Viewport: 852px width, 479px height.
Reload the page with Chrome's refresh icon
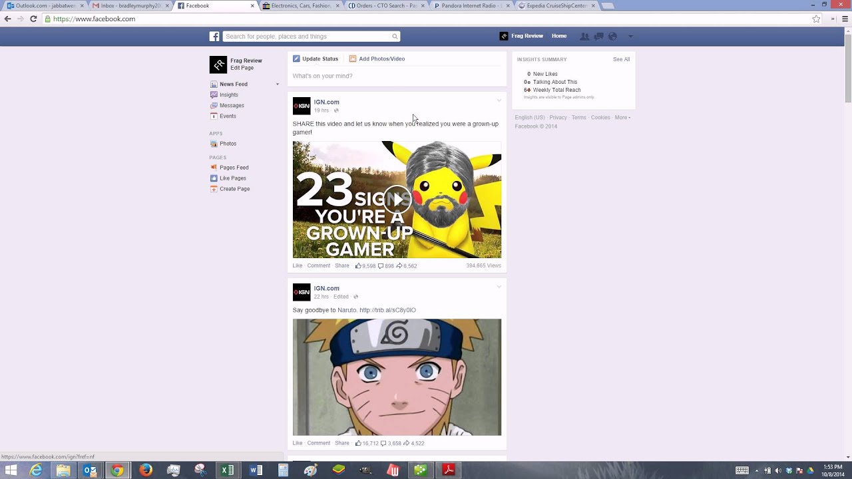(33, 19)
